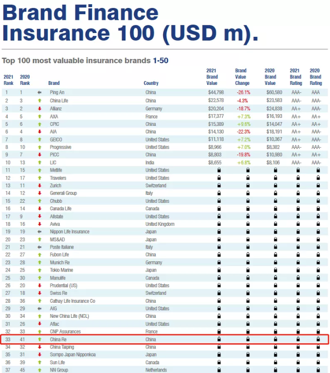This screenshot has width=330, height=373.
Task: Click the $23,583 value for China Life
Action: pyautogui.click(x=274, y=100)
